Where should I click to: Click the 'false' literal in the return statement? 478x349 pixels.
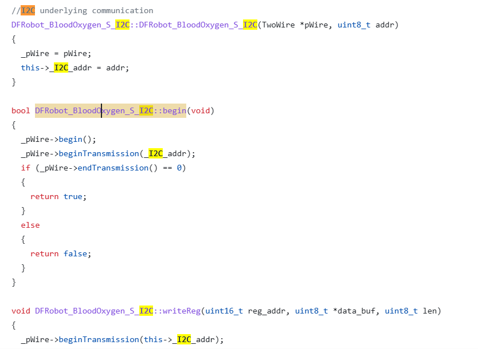click(x=75, y=253)
